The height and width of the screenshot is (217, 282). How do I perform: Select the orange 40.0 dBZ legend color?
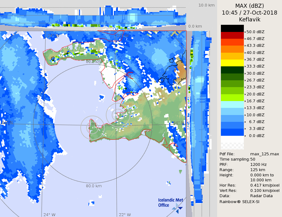[232, 49]
